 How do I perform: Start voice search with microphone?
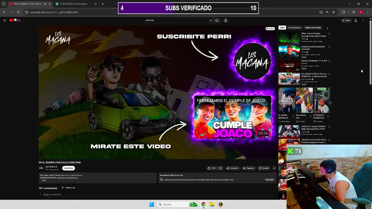click(226, 20)
